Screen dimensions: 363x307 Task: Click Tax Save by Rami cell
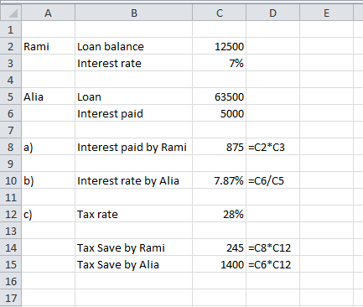(x=134, y=247)
